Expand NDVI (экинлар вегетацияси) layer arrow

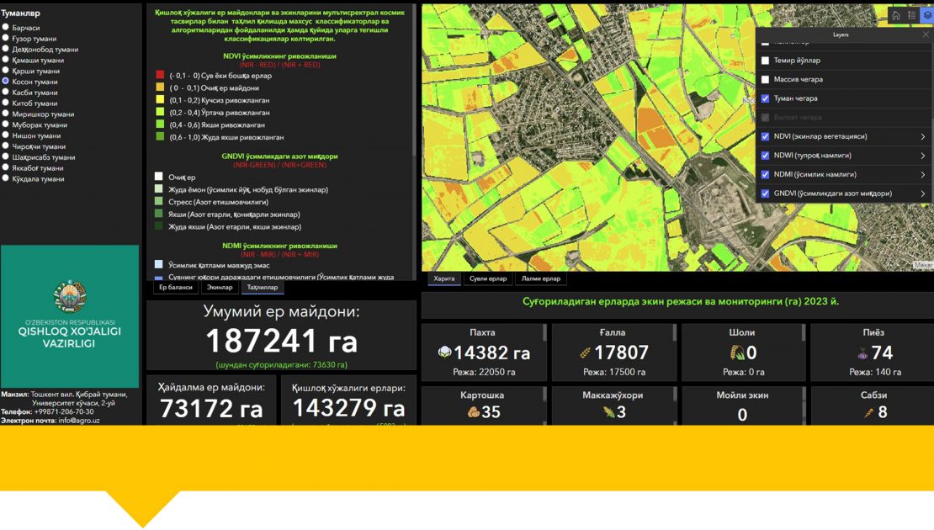[922, 136]
